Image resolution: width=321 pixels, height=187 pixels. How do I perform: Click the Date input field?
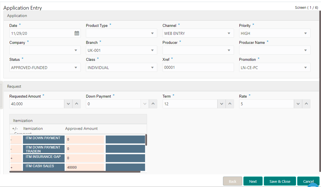click(42, 33)
